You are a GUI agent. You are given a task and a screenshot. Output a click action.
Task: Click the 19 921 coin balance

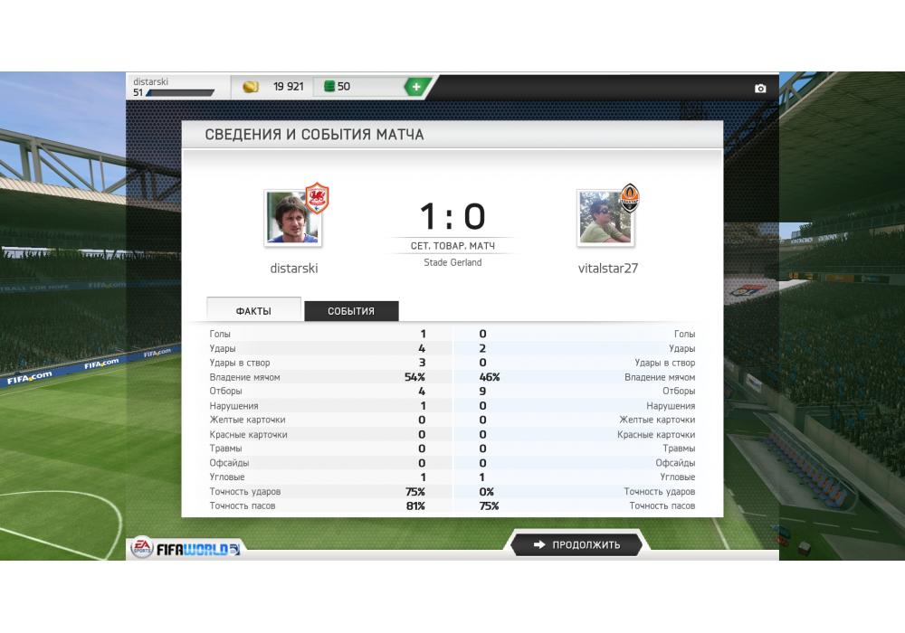point(288,87)
